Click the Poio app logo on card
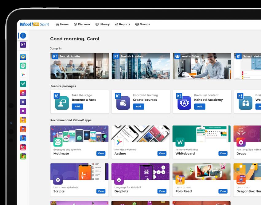This screenshot has height=205, width=261. (180, 180)
